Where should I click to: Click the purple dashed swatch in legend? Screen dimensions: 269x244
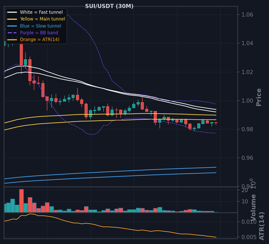pyautogui.click(x=12, y=33)
